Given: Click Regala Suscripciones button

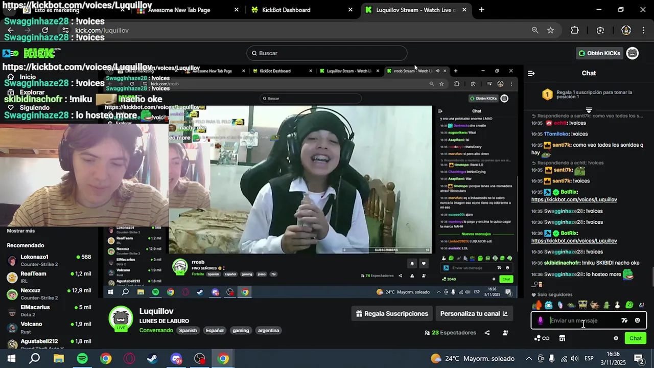Looking at the screenshot, I should 392,314.
